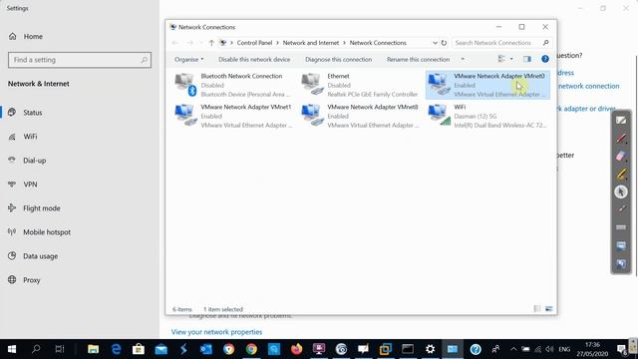Select the VMware Network Adapter VMnet8 icon
Image resolution: width=638 pixels, height=359 pixels.
click(312, 116)
